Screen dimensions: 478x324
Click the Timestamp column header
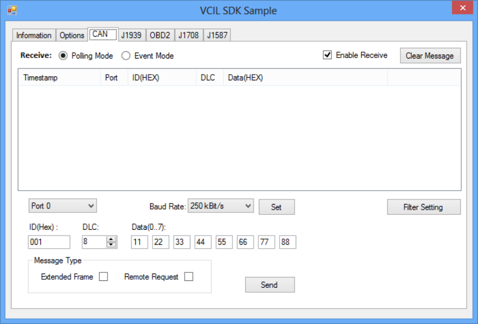60,78
